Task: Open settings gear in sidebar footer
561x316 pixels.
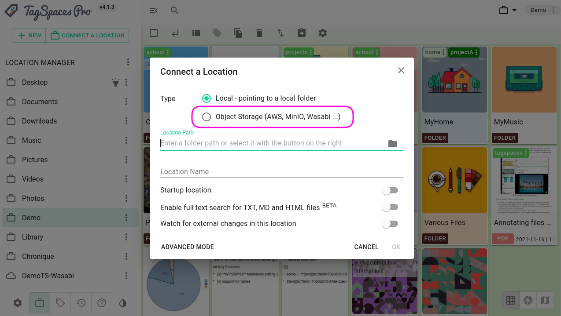Action: tap(18, 303)
